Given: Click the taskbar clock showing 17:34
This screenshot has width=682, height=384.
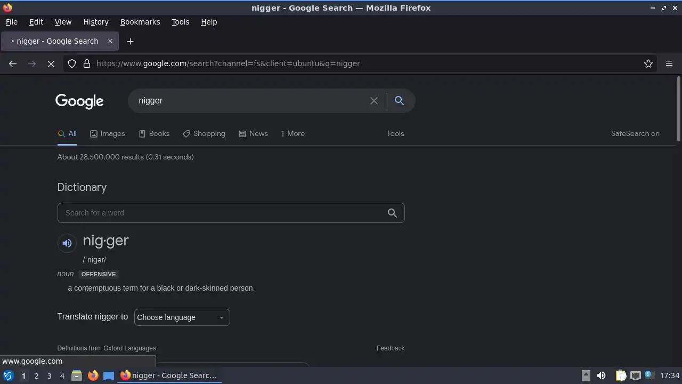Looking at the screenshot, I should click(670, 375).
